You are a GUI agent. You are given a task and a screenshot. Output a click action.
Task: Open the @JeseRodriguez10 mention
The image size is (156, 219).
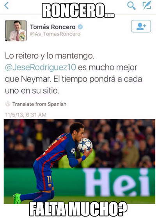[x=41, y=67]
